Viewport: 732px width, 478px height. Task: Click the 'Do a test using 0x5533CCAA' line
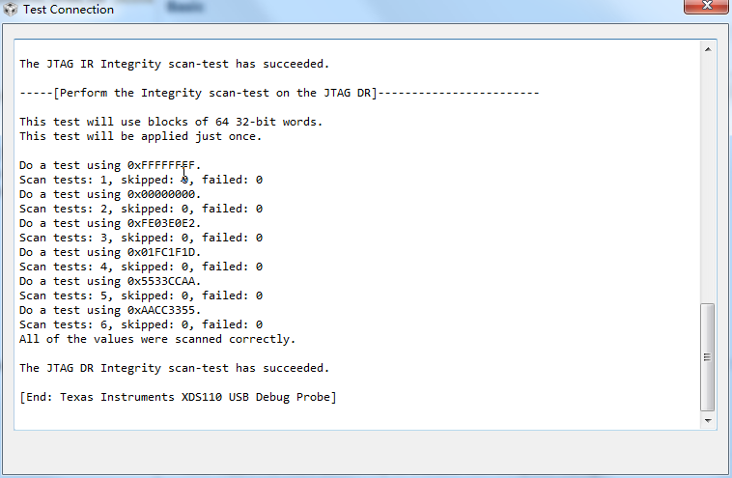[110, 281]
